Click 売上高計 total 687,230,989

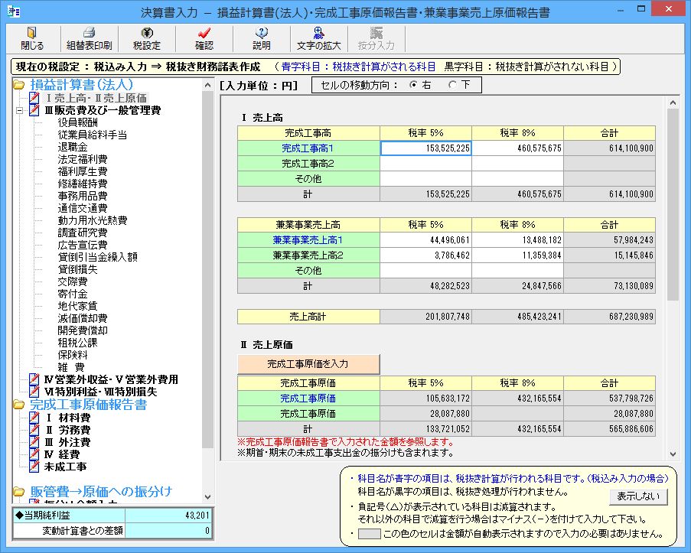(609, 317)
